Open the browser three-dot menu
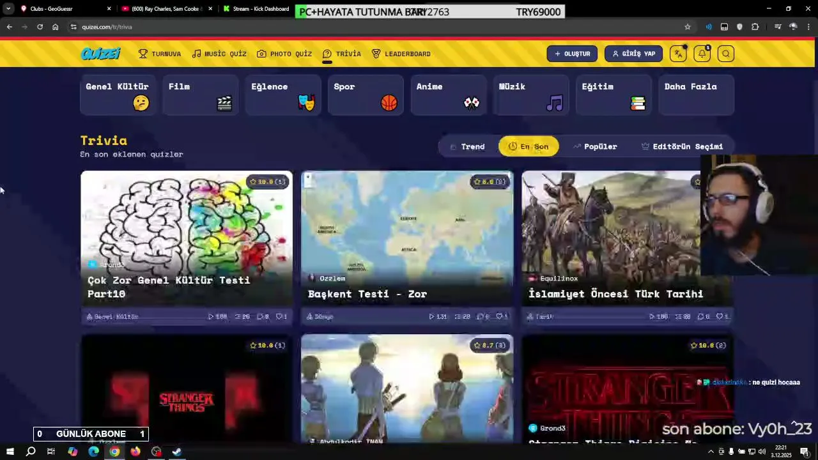The image size is (818, 460). [x=809, y=27]
